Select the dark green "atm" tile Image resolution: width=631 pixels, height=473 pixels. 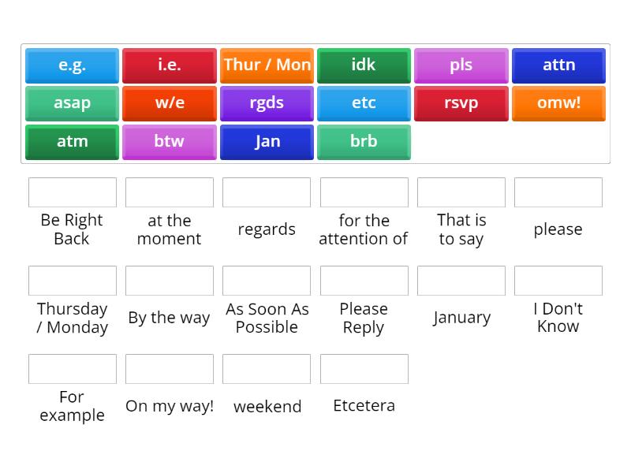coord(72,142)
